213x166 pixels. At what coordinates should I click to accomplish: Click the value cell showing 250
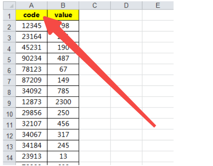click(63, 113)
